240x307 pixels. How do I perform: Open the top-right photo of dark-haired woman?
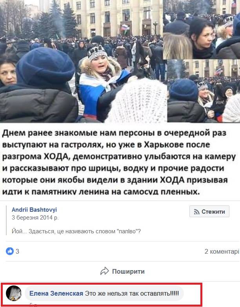202,29
